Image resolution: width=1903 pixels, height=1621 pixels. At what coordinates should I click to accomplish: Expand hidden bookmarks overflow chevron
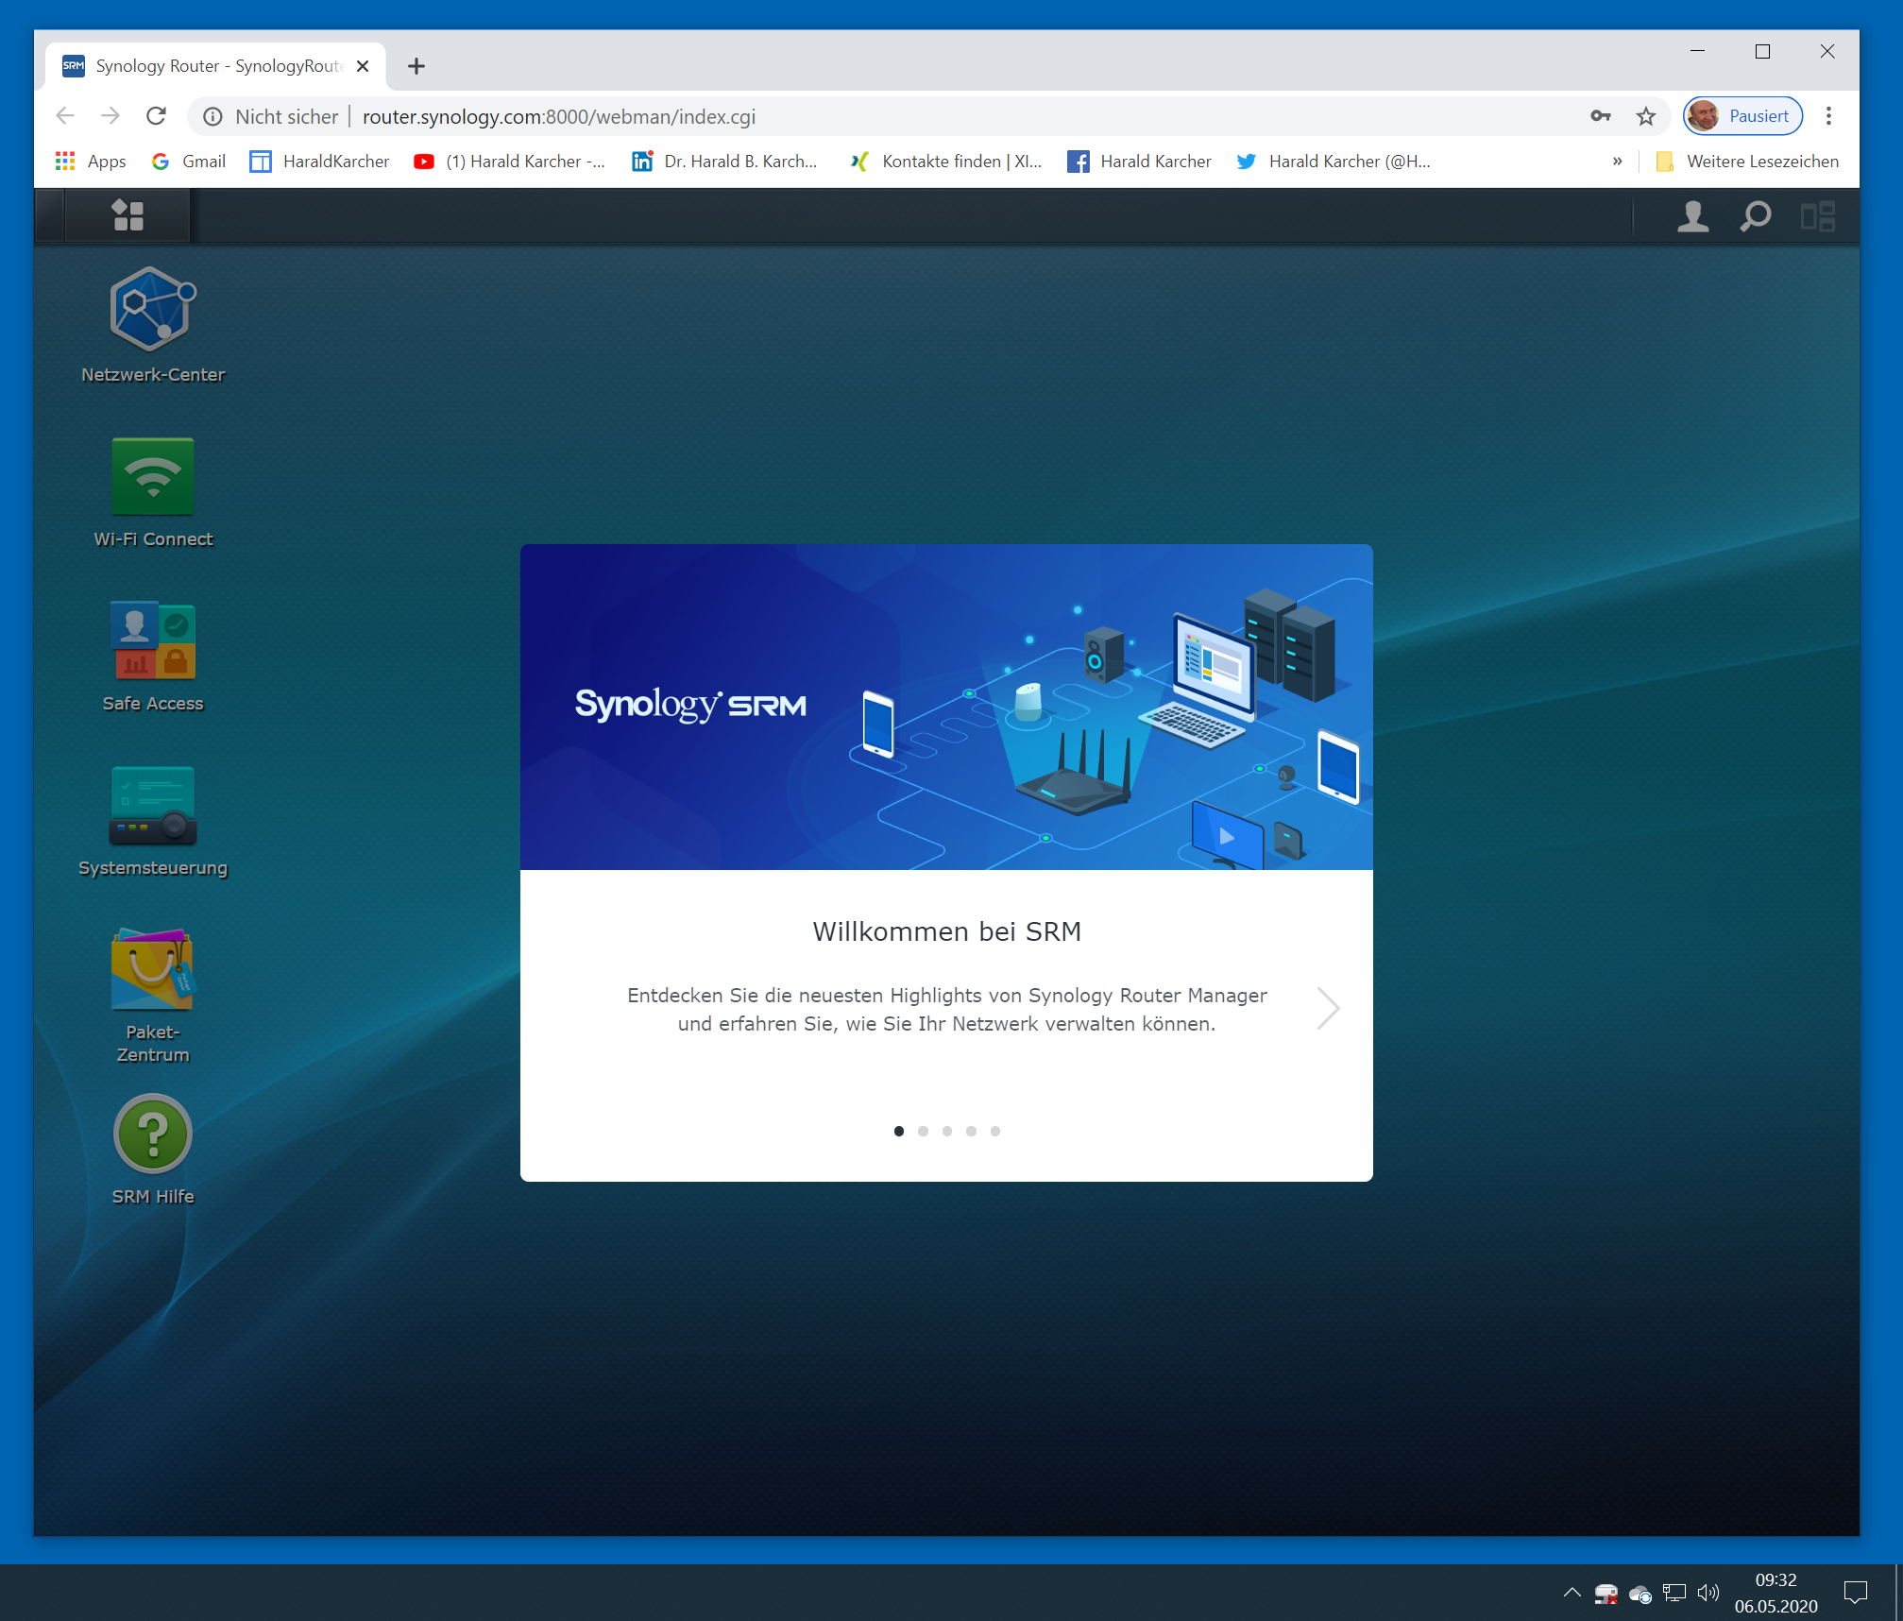pyautogui.click(x=1617, y=162)
